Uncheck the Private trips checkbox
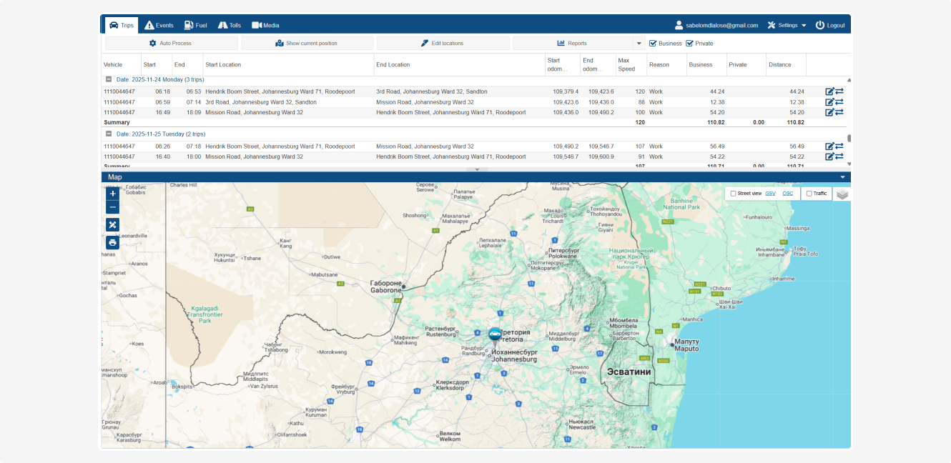951x463 pixels. click(x=689, y=44)
